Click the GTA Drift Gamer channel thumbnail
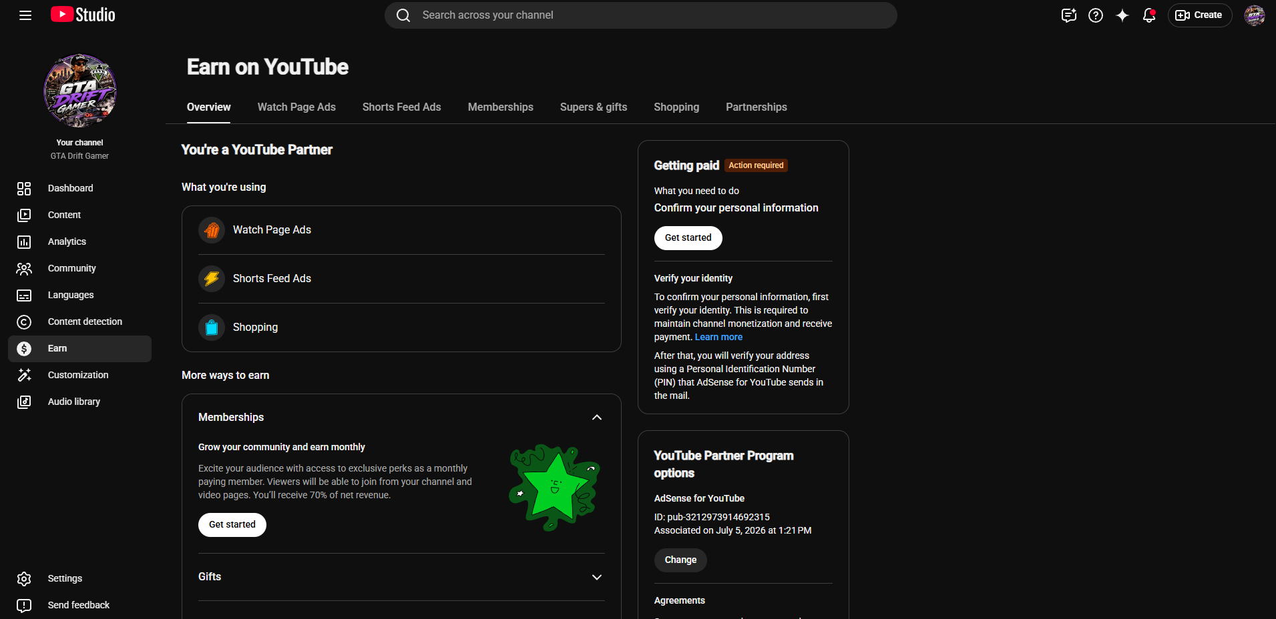The image size is (1276, 619). tap(80, 91)
